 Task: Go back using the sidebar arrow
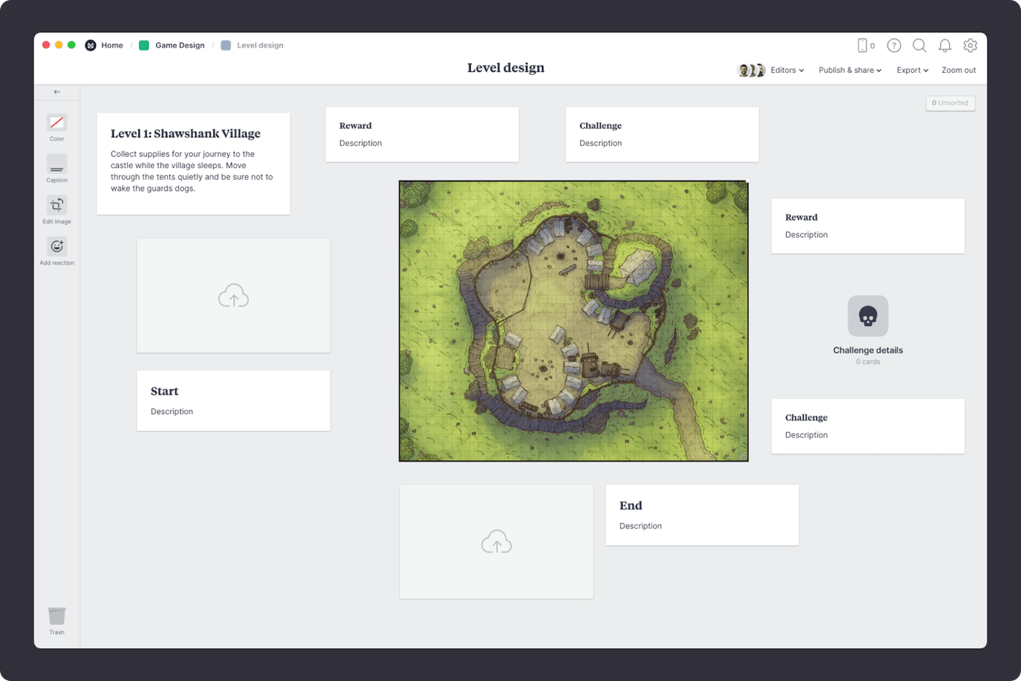tap(56, 91)
